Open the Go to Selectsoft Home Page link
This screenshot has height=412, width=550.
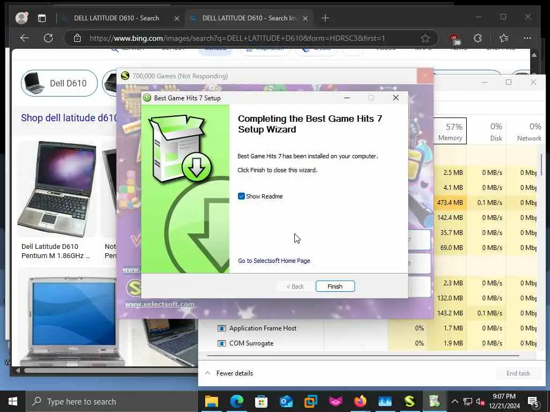(x=274, y=261)
